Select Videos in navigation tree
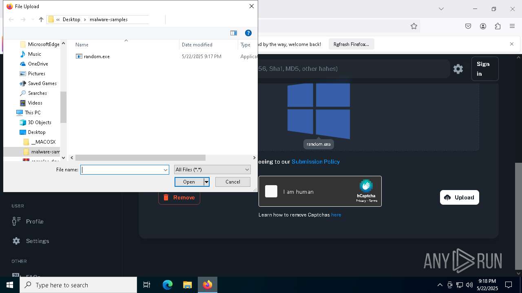Screen dimensions: 522x293 click(35, 103)
